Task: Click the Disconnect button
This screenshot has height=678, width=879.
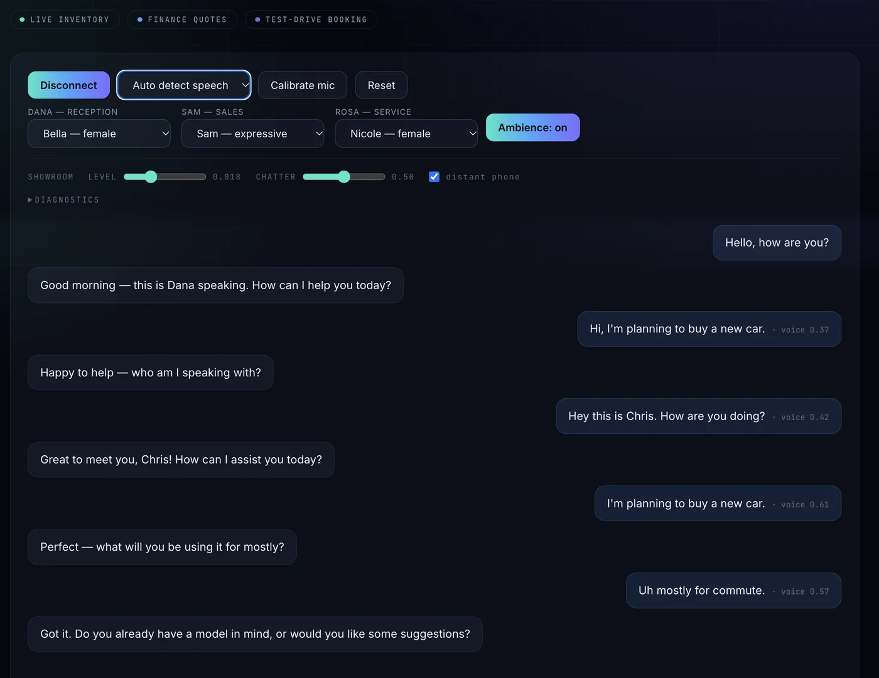Action: [68, 85]
